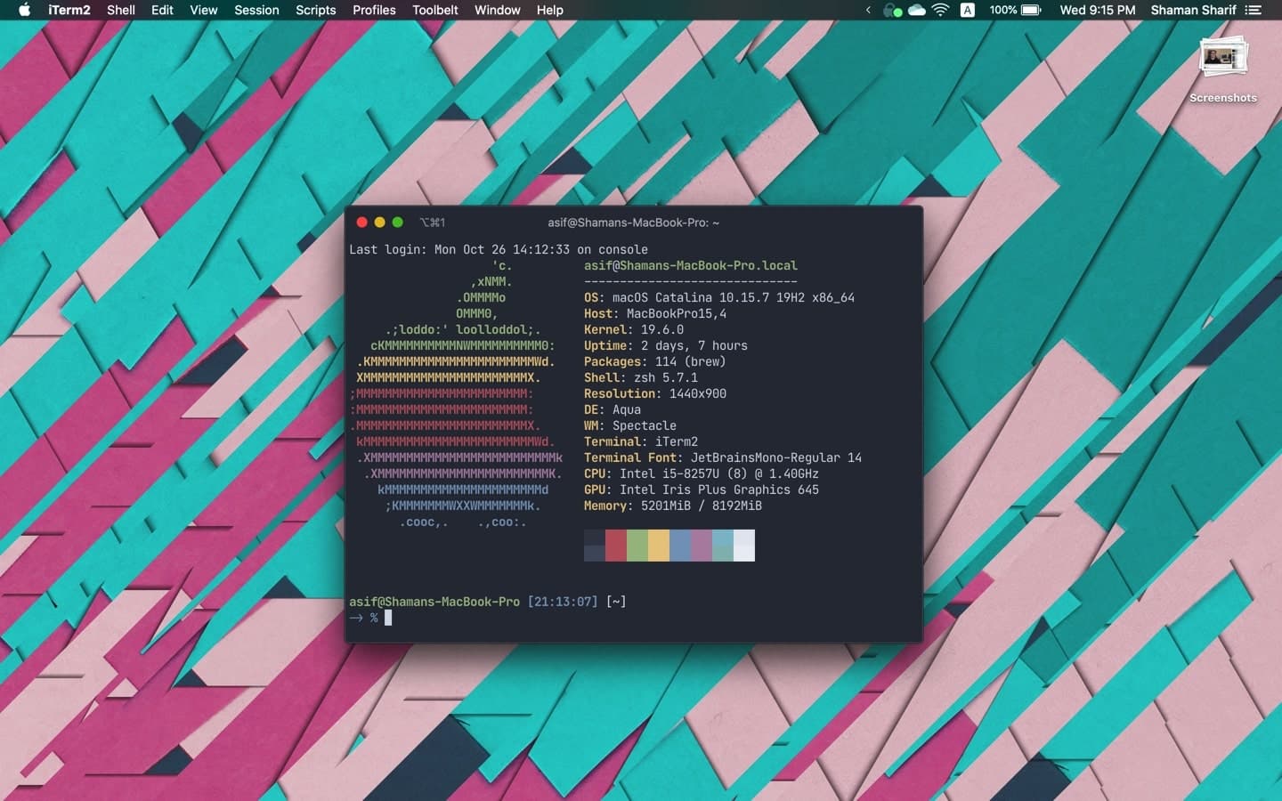Viewport: 1282px width, 801px height.
Task: Open the Toolbelt menu
Action: point(434,10)
